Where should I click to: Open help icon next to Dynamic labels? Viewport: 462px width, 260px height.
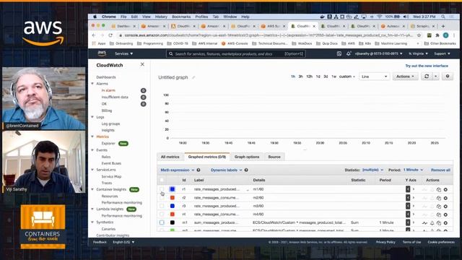tap(246, 170)
